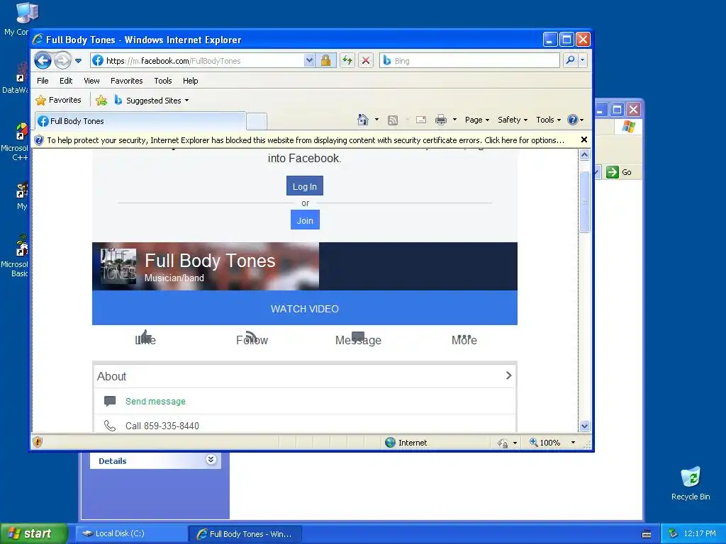Image resolution: width=726 pixels, height=544 pixels.
Task: Open the View menu
Action: pos(91,81)
